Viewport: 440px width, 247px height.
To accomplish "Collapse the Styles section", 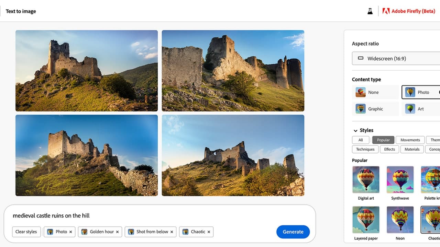I will click(x=355, y=130).
